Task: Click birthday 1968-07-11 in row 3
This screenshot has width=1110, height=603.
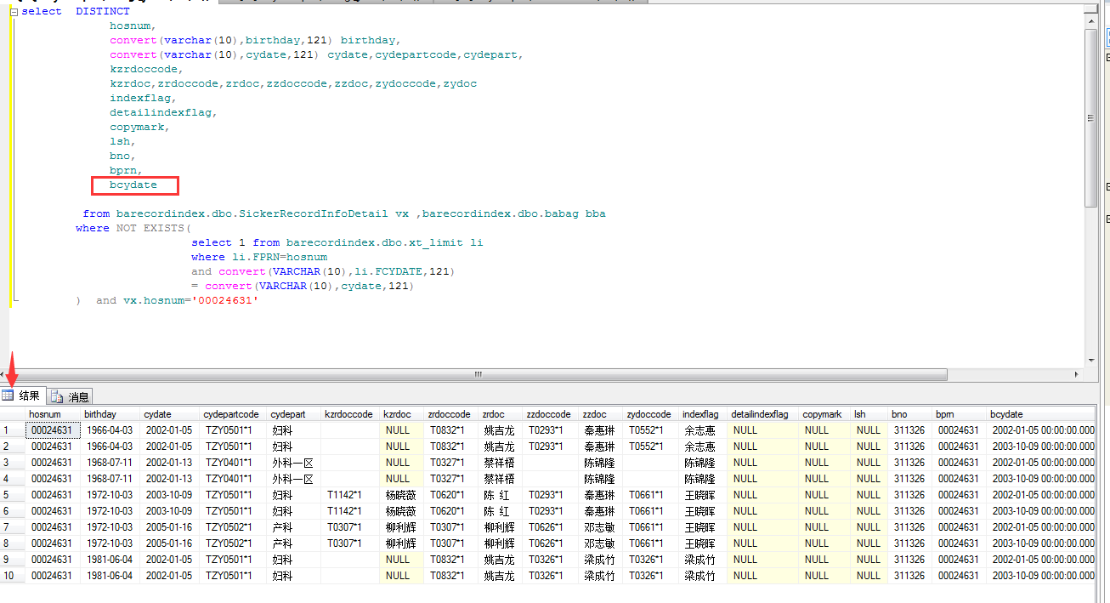Action: click(110, 463)
